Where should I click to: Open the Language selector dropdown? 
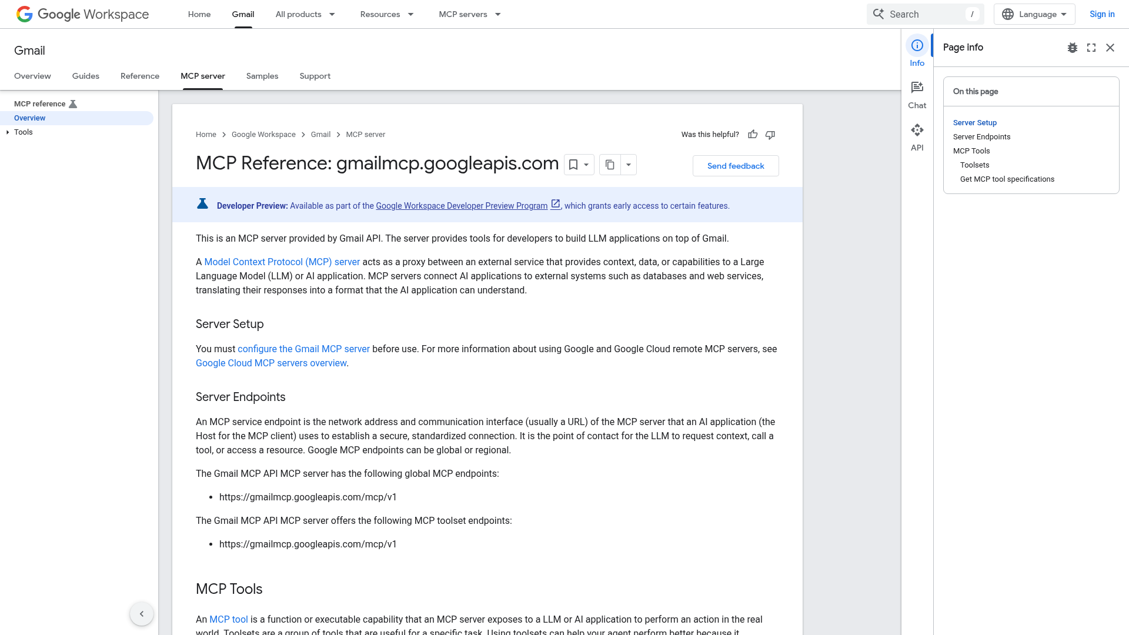click(1034, 14)
